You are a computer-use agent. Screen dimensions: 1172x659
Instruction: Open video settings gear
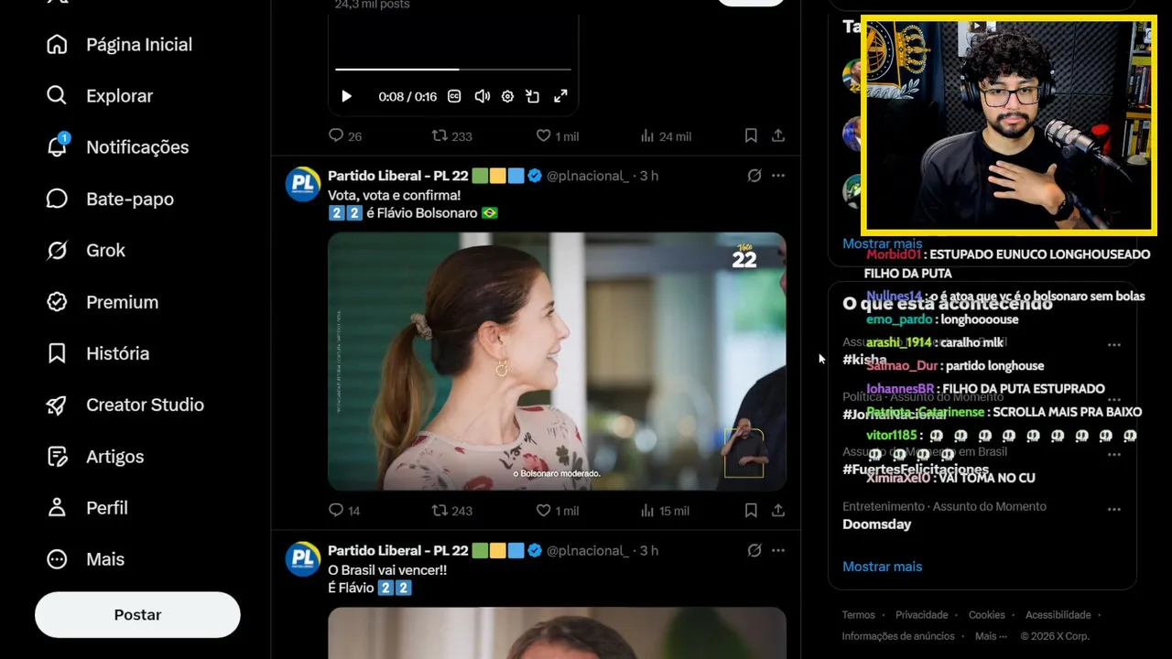point(507,96)
